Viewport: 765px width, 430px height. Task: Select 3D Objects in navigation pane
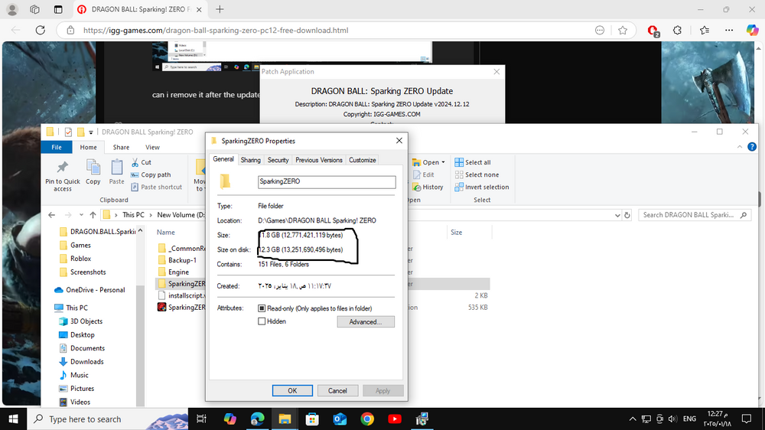coord(86,321)
